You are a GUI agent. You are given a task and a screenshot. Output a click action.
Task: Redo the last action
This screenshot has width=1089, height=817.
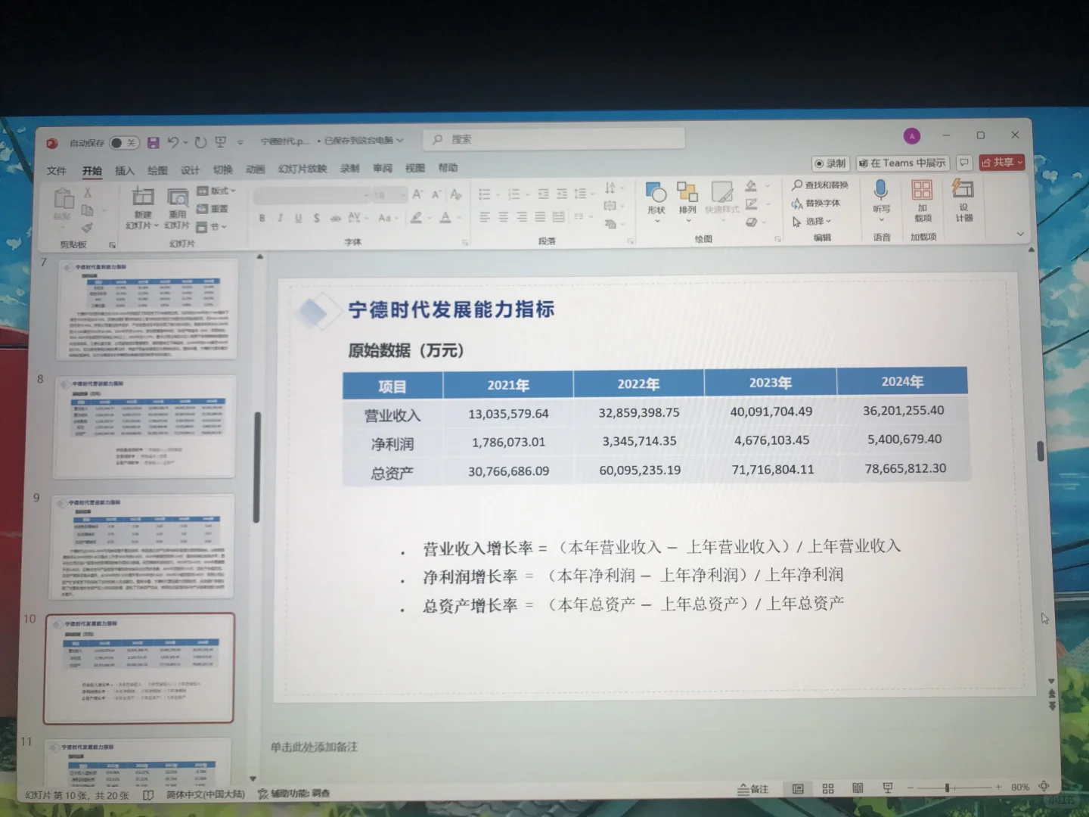200,142
